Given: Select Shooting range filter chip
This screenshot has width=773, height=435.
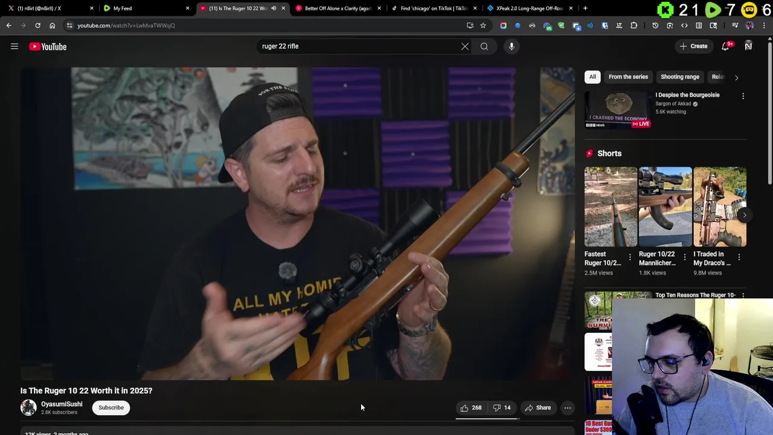Looking at the screenshot, I should [680, 77].
